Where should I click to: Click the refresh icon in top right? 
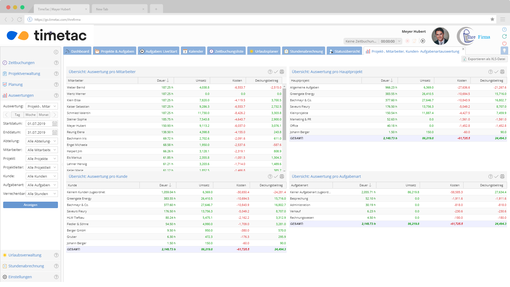(504, 36)
